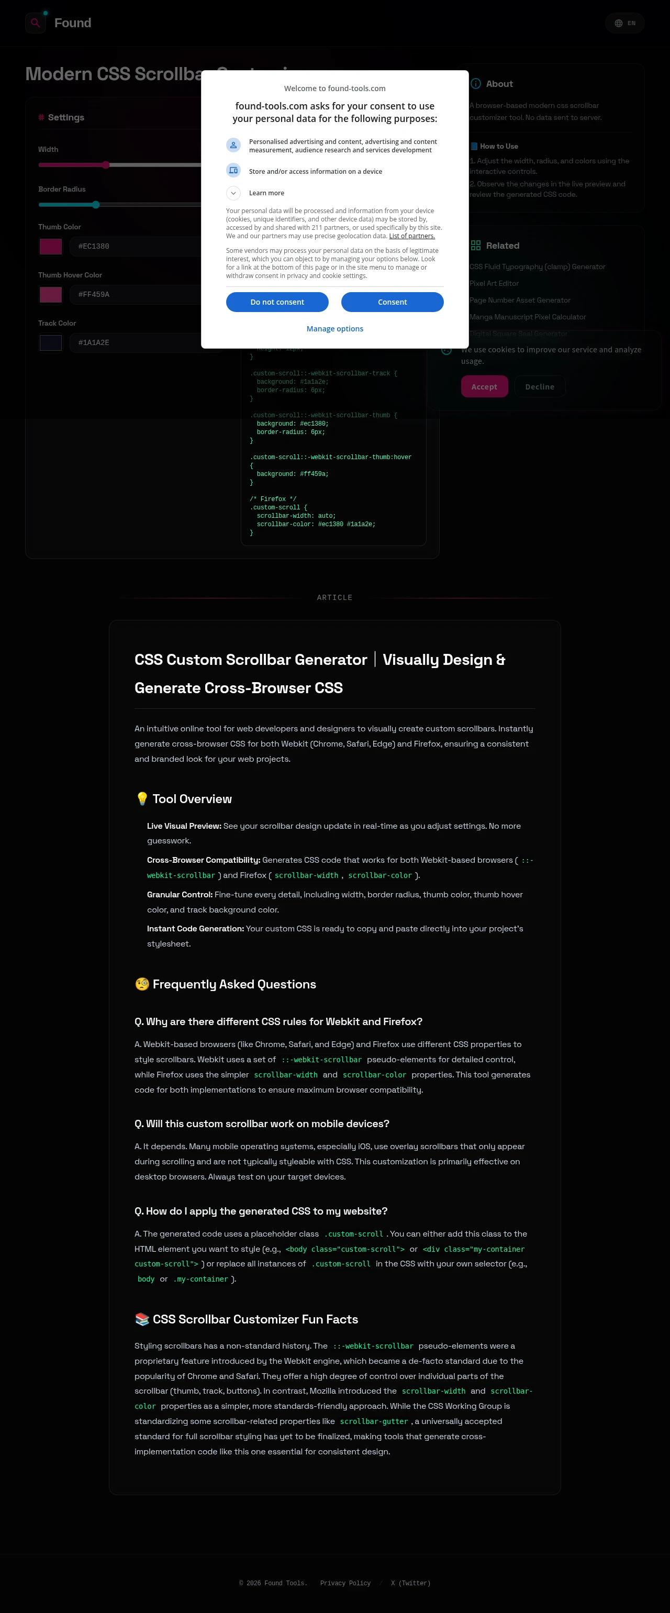Viewport: 670px width, 1613px height.
Task: Open the EN language selector
Action: (624, 23)
